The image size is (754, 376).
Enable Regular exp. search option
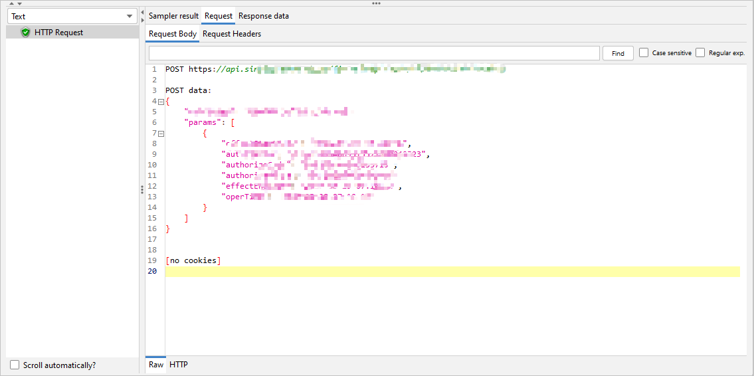tap(700, 53)
